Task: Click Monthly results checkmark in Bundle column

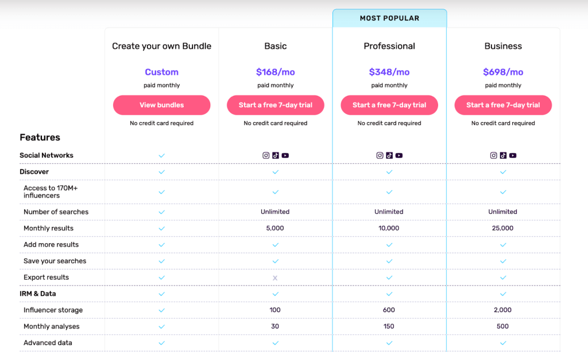Action: pos(161,228)
